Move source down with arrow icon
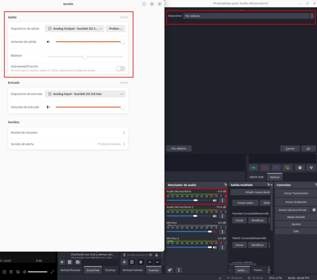 (157, 262)
